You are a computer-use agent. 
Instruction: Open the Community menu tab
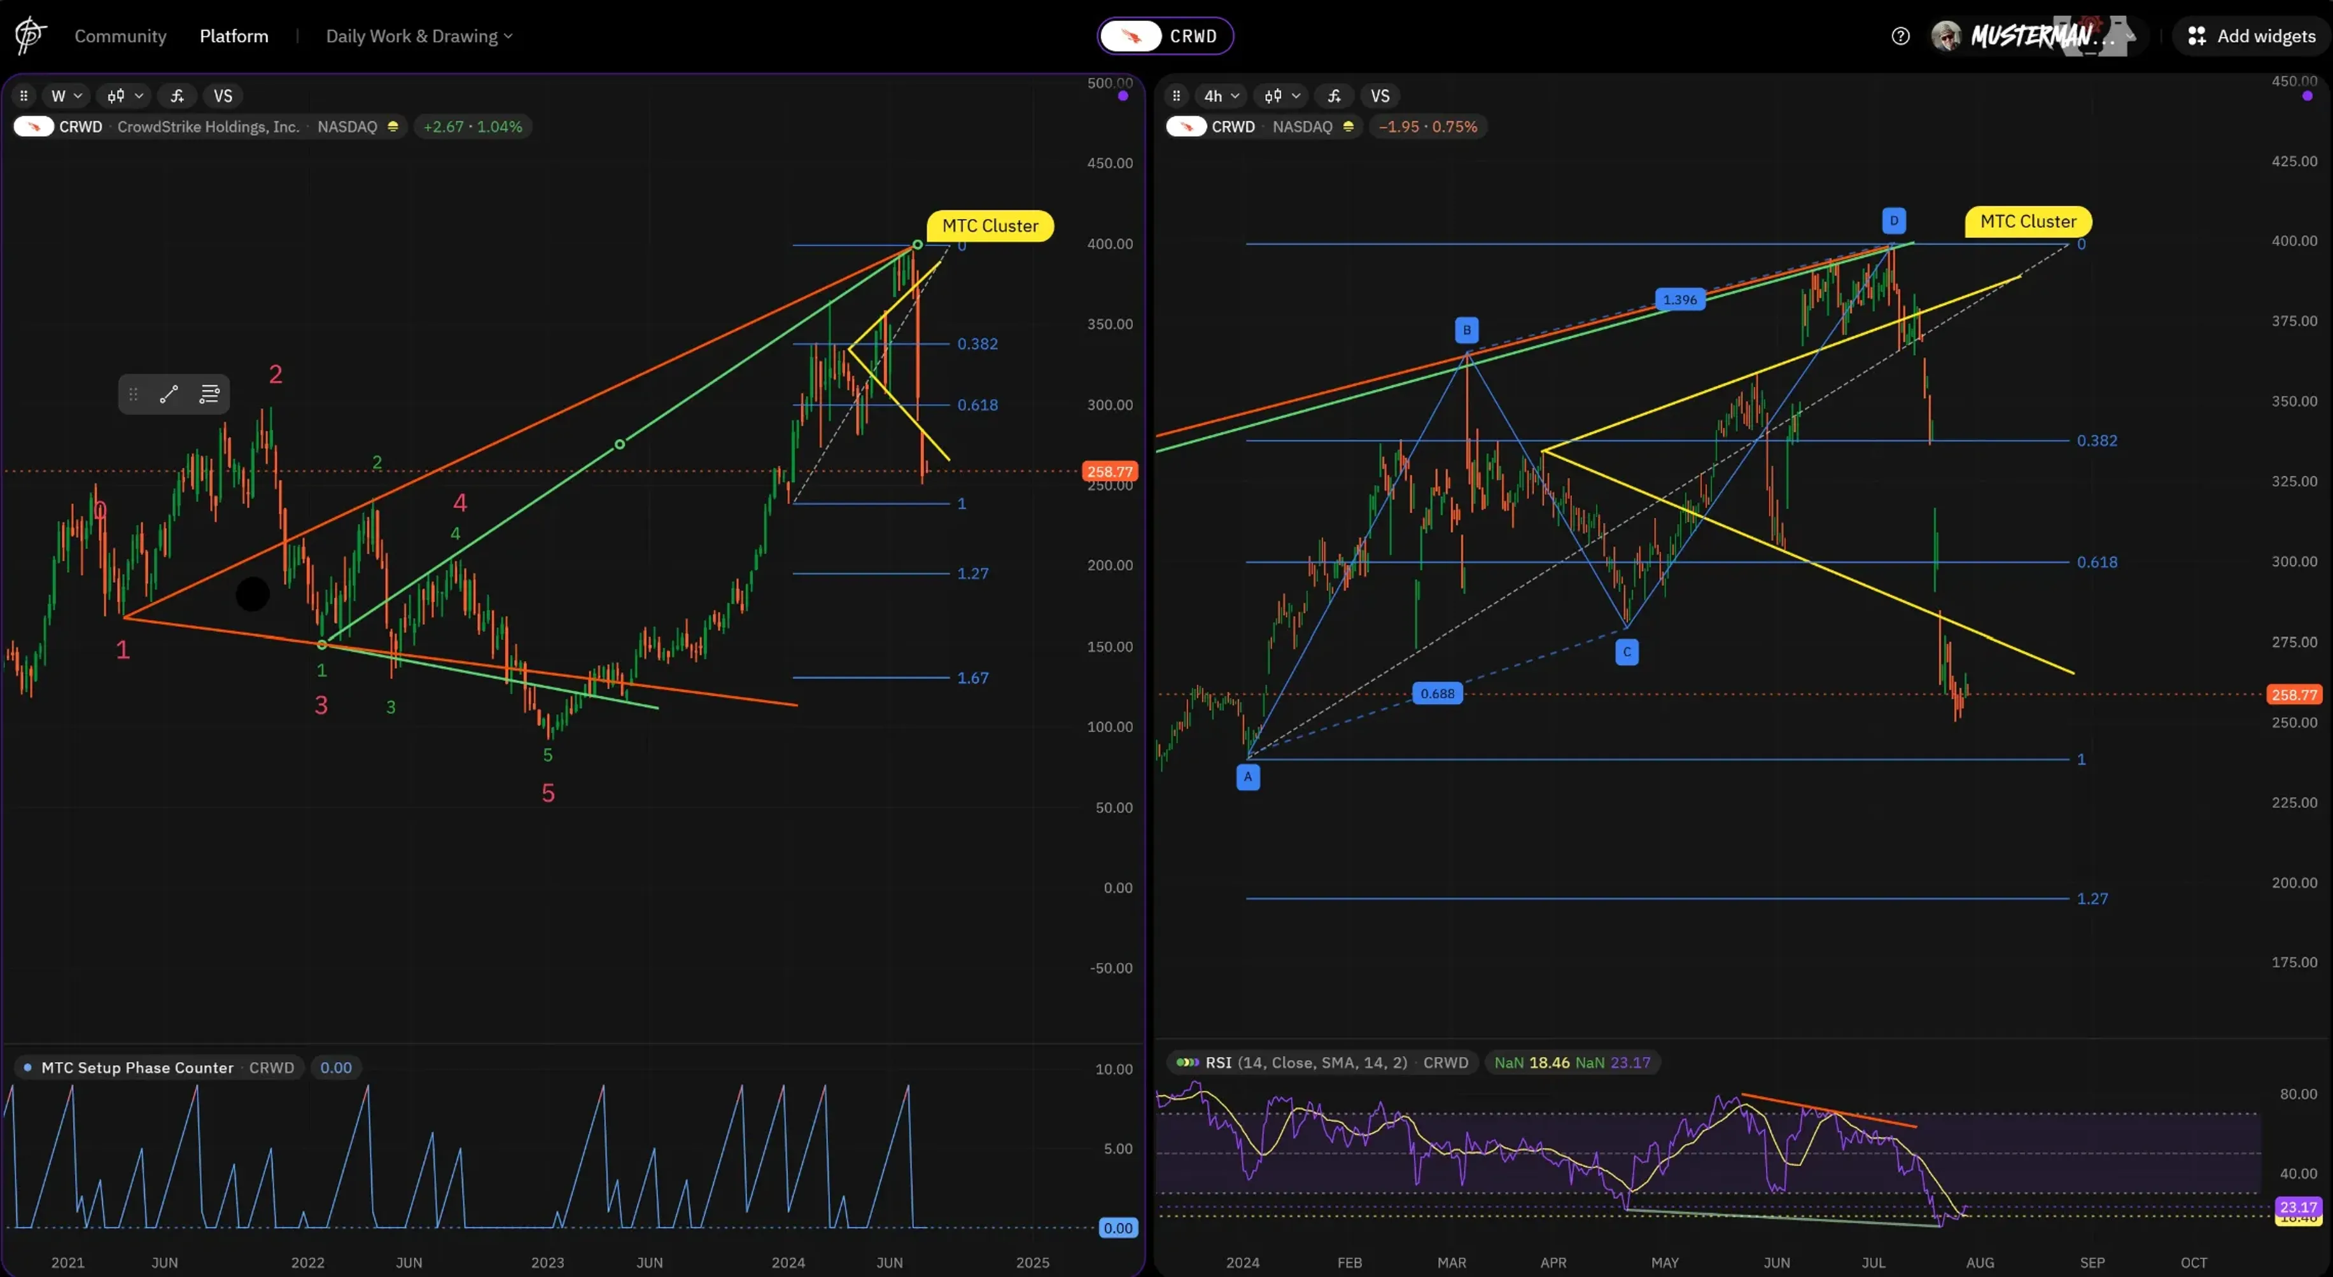pyautogui.click(x=120, y=34)
